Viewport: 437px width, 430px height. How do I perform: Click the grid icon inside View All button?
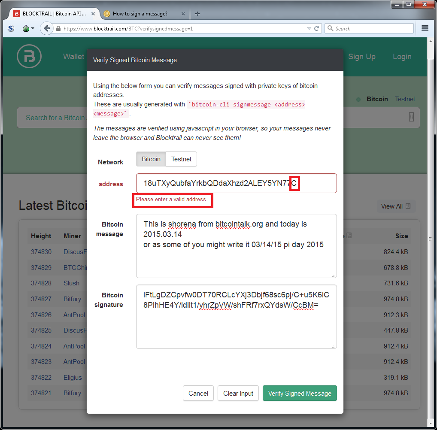point(408,206)
